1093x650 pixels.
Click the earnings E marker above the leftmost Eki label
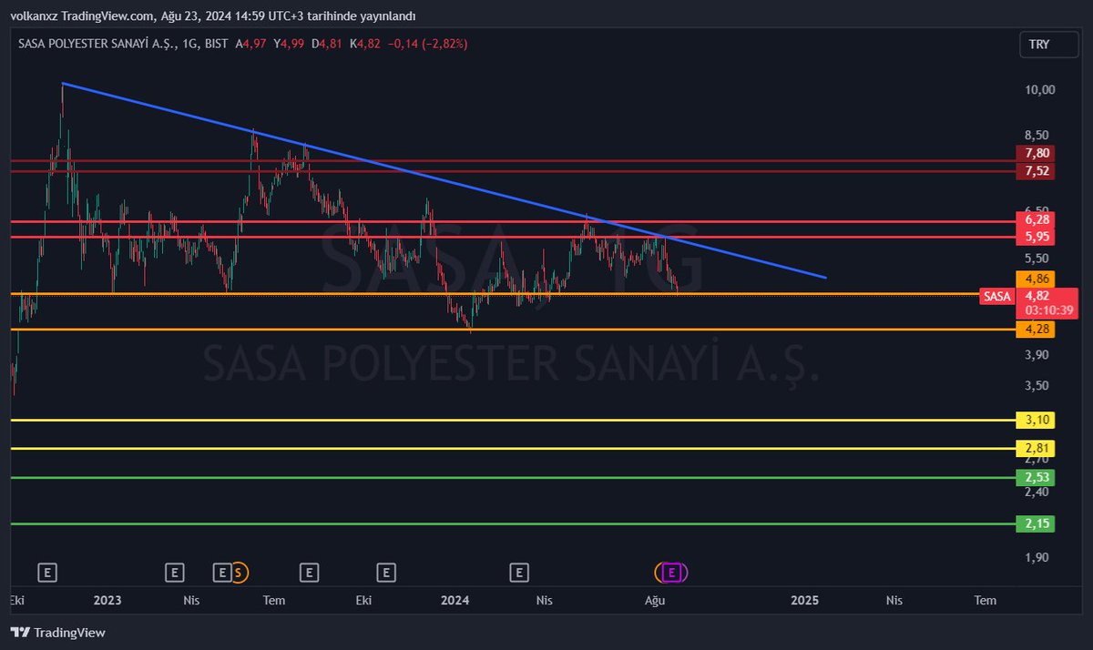click(x=48, y=573)
